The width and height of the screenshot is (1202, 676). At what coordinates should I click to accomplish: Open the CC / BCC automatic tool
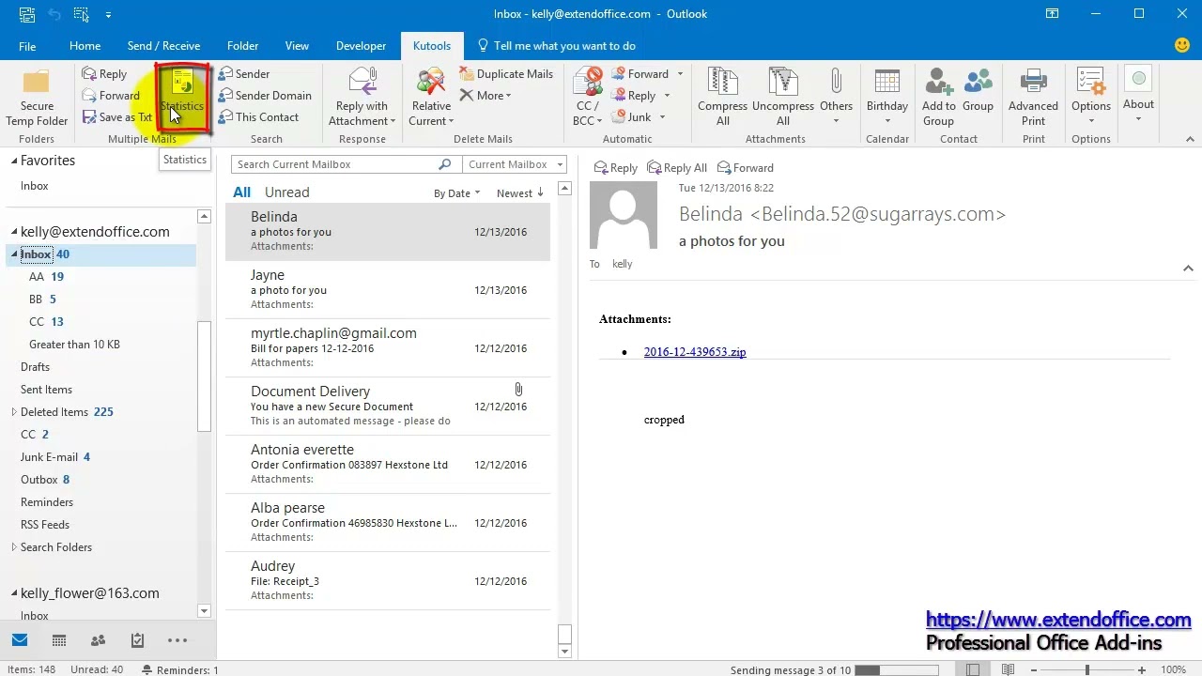coord(588,98)
